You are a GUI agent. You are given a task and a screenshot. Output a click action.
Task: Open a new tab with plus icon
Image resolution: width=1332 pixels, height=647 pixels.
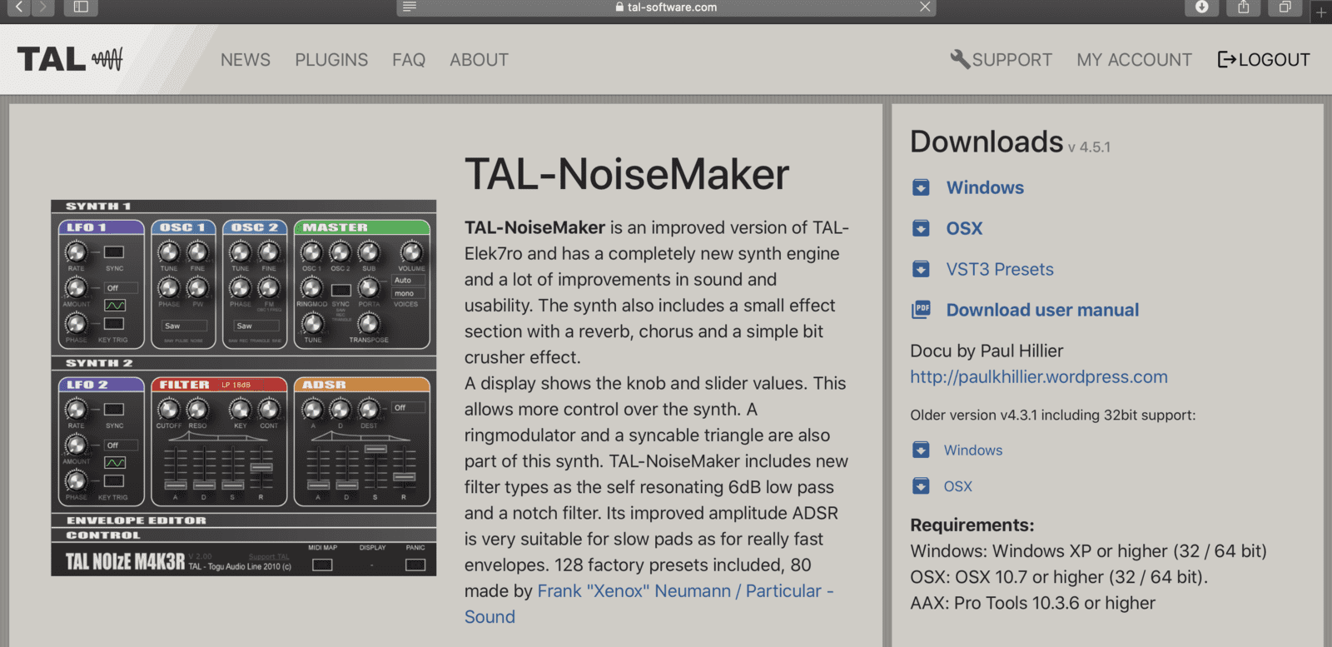click(1321, 12)
